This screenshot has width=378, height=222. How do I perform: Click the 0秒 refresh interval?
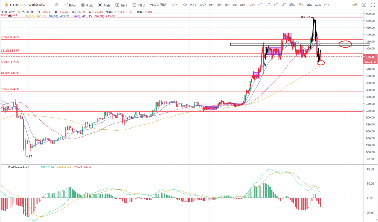tap(355, 5)
